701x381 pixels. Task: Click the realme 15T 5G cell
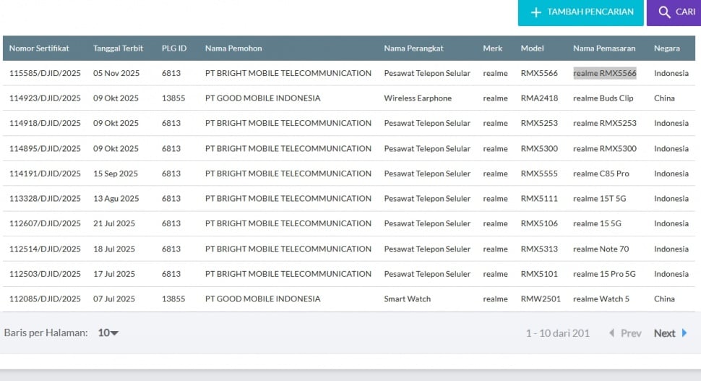600,199
